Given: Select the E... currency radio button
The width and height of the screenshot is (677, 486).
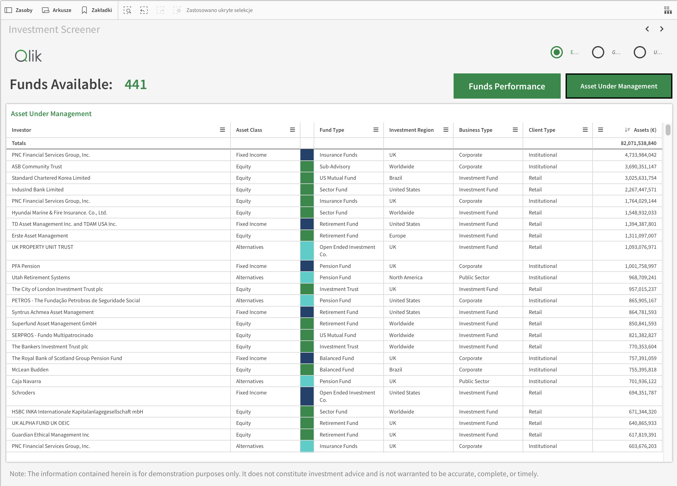Looking at the screenshot, I should [x=556, y=52].
